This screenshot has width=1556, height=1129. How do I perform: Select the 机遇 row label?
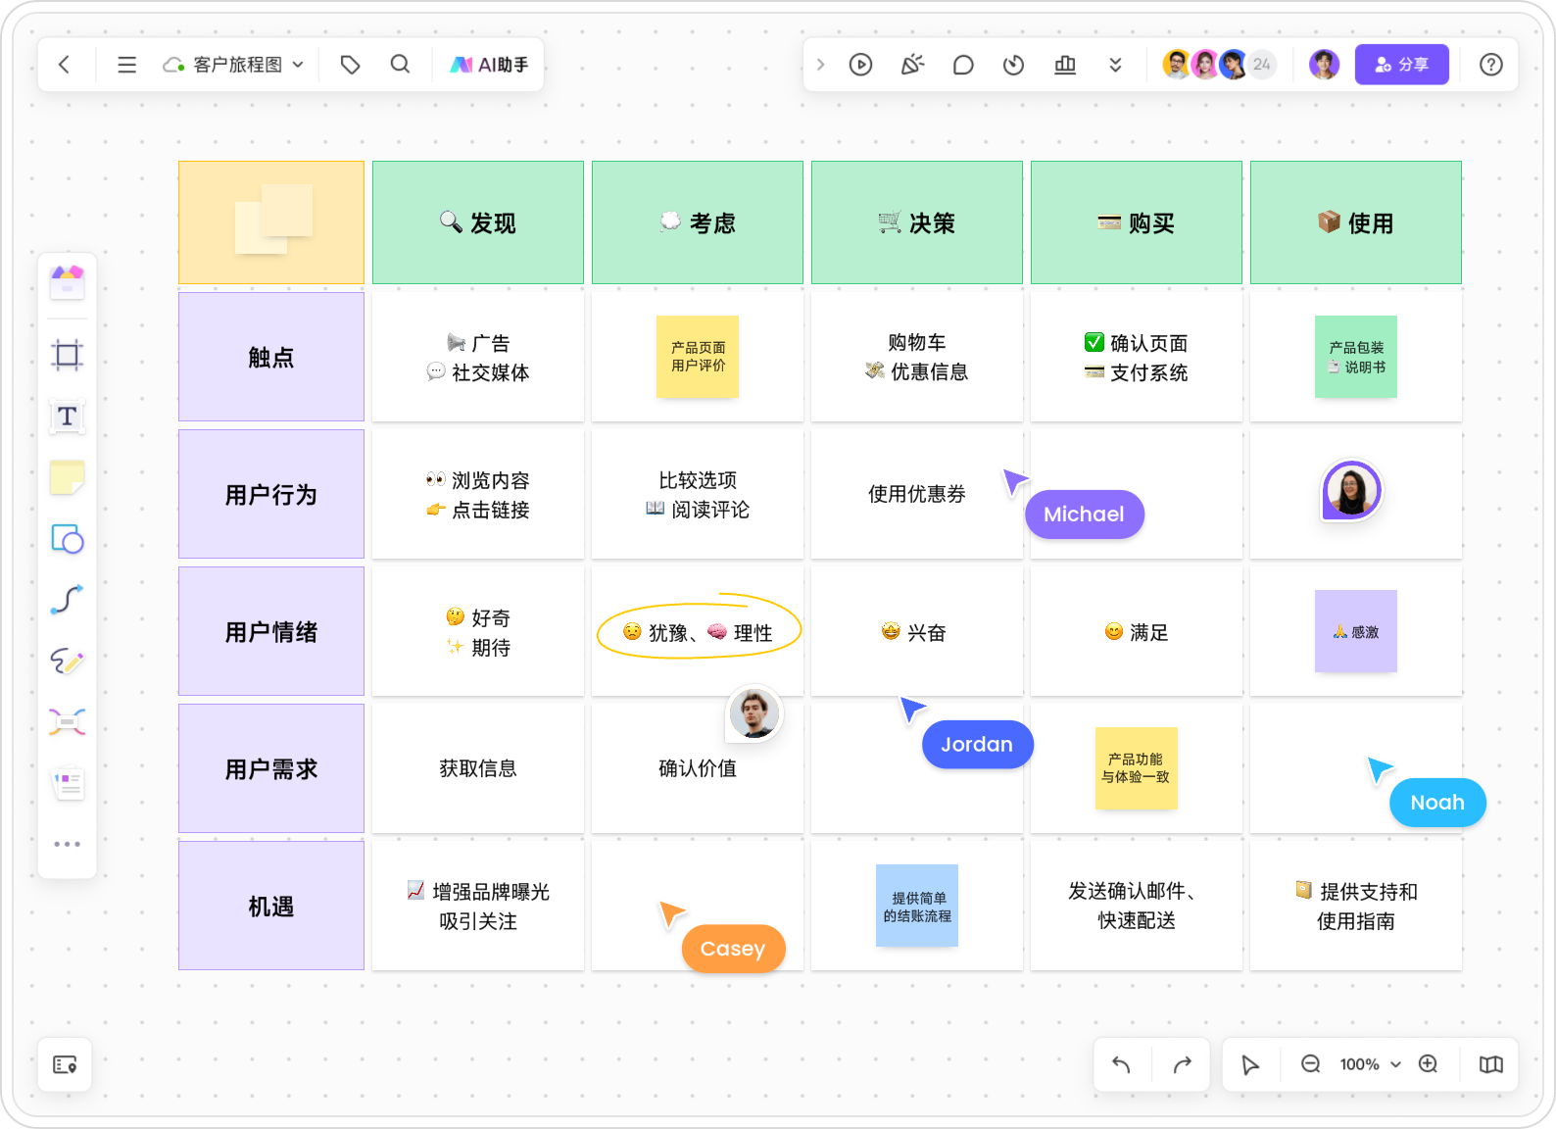click(x=271, y=906)
